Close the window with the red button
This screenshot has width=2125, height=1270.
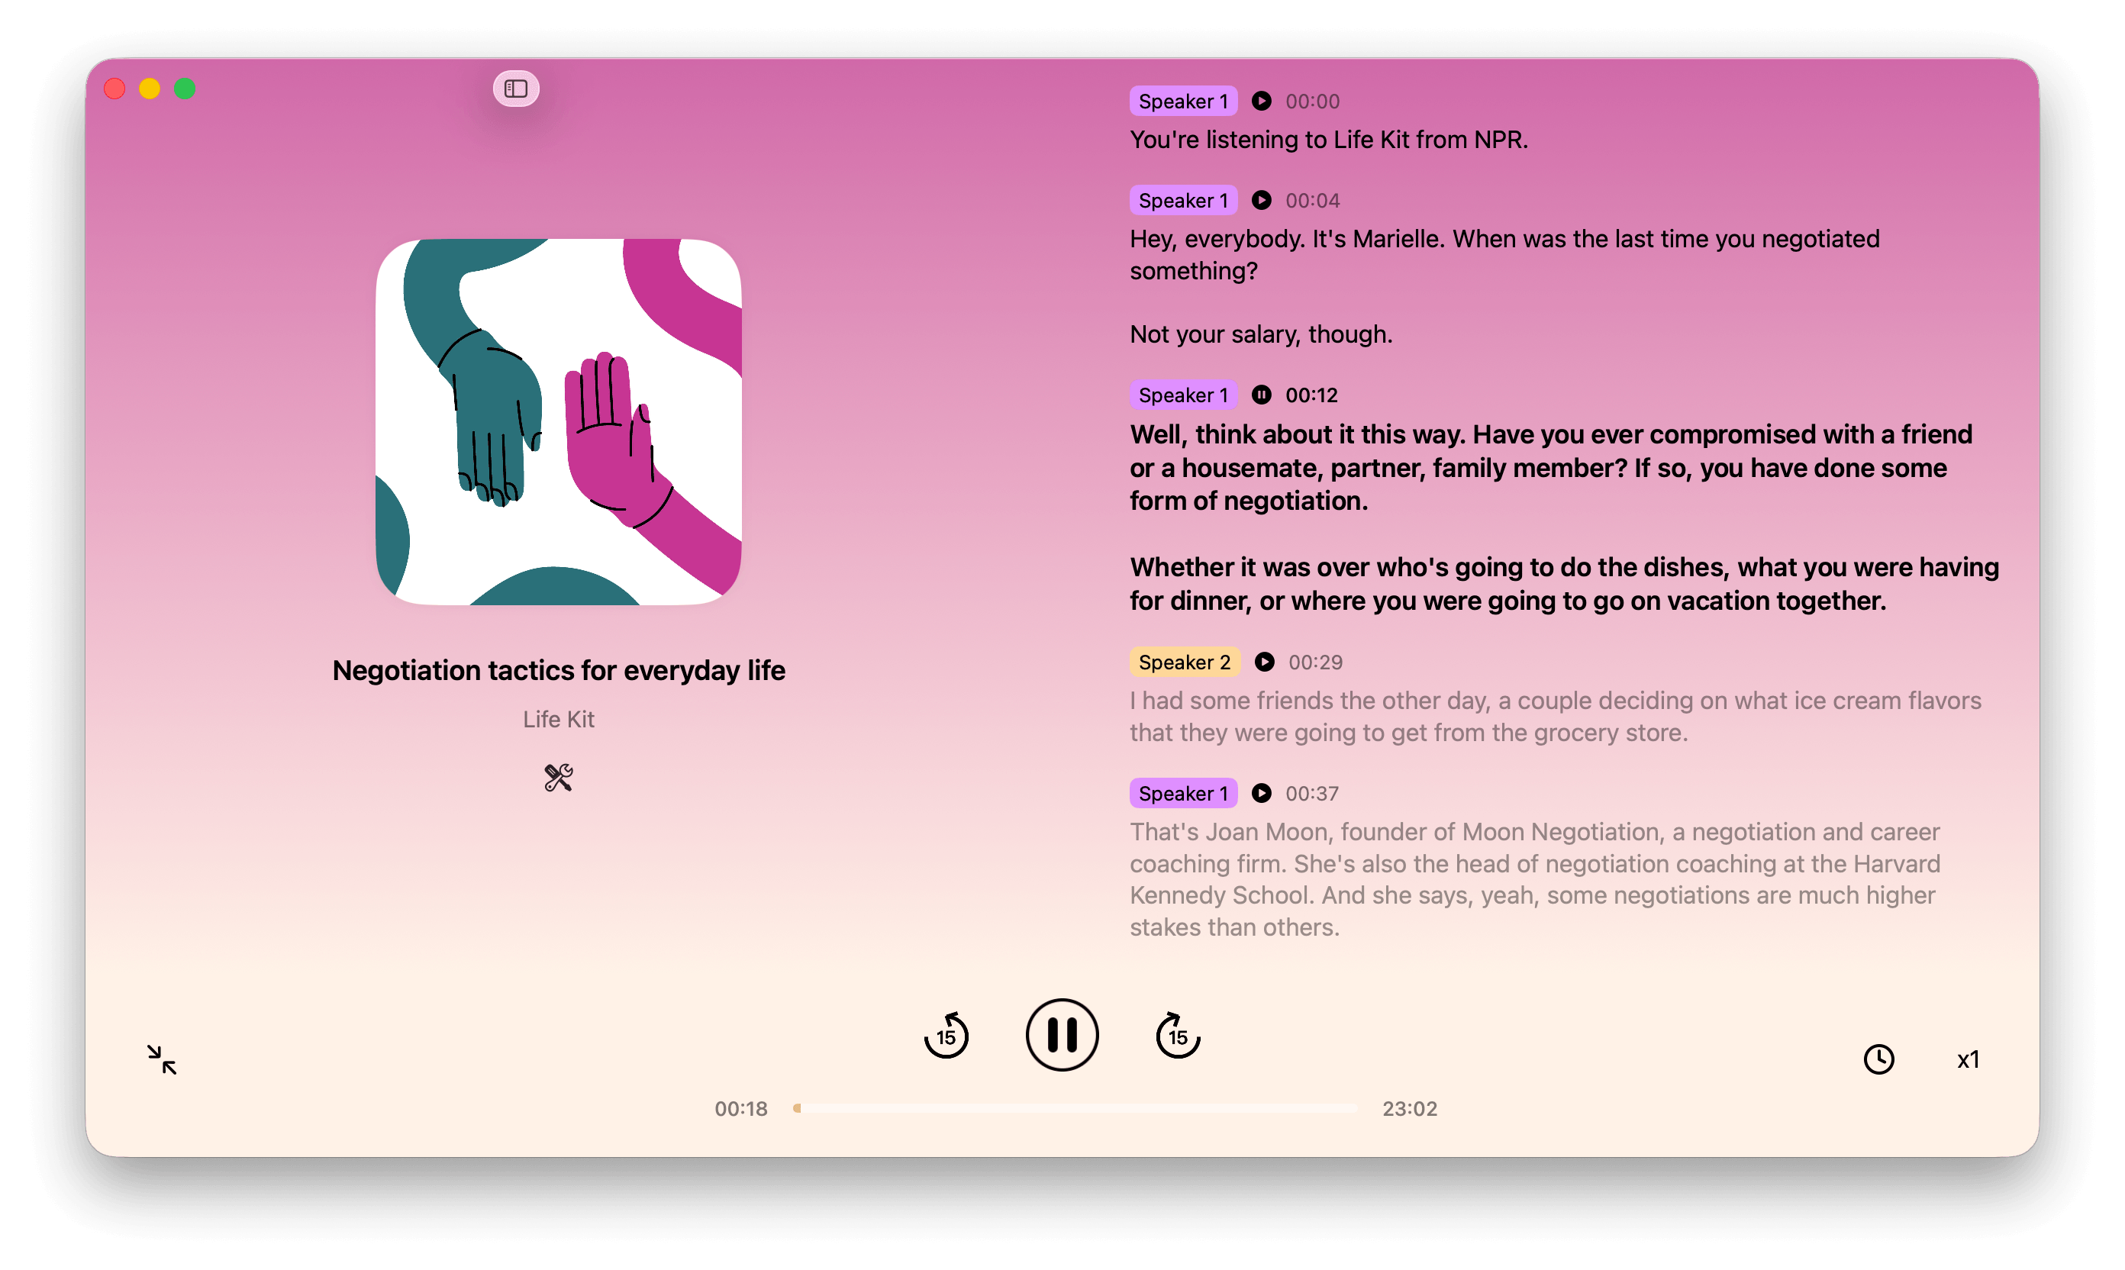114,89
